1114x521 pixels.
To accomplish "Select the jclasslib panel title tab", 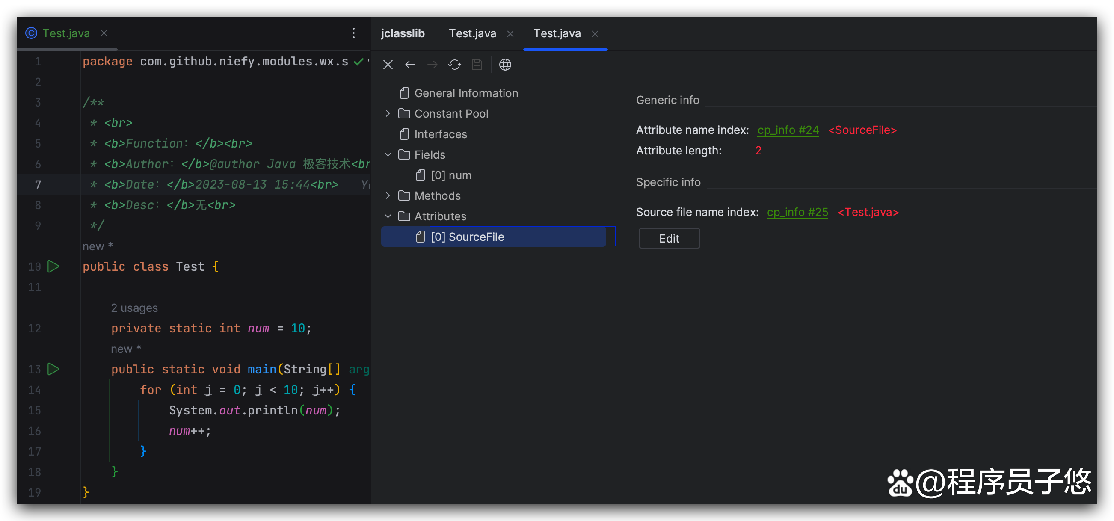I will (402, 33).
